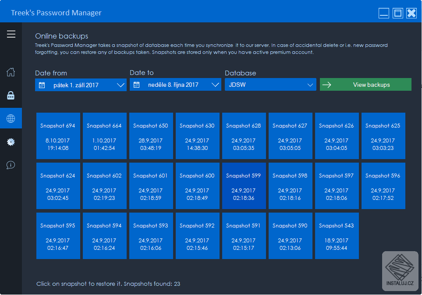The height and width of the screenshot is (295, 422).
Task: Go to Home via house icon
Action: (x=11, y=72)
